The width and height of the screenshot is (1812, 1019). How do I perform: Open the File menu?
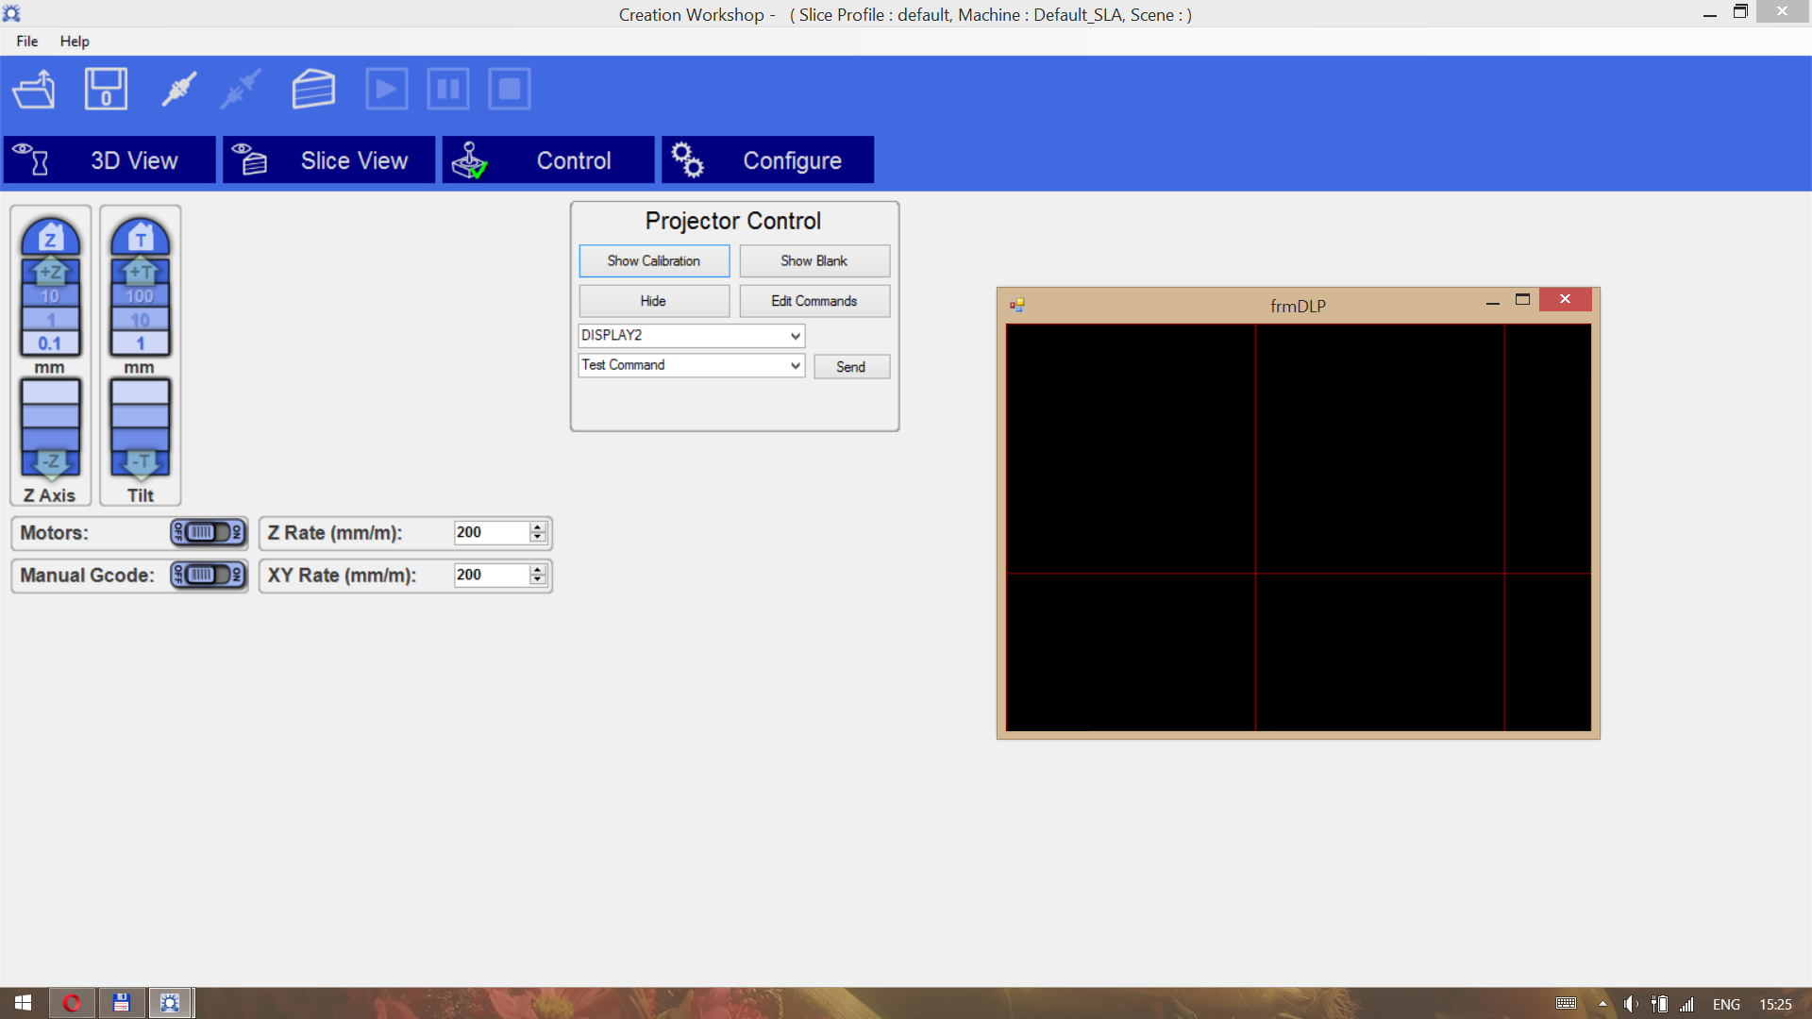26,42
